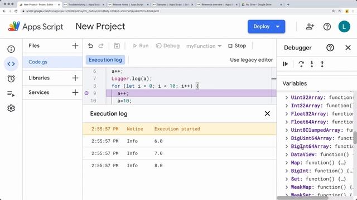Expand the Set variable

pos(287,179)
